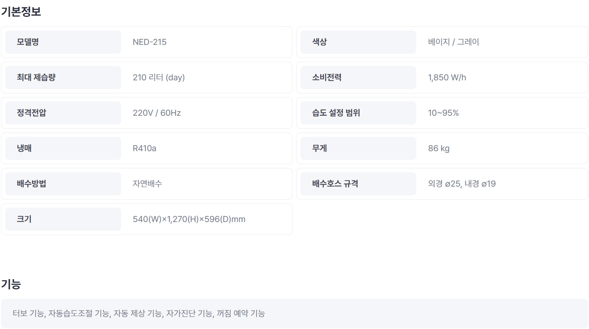Click the 베이지 / 그레이 color value
The image size is (589, 329).
pyautogui.click(x=453, y=42)
